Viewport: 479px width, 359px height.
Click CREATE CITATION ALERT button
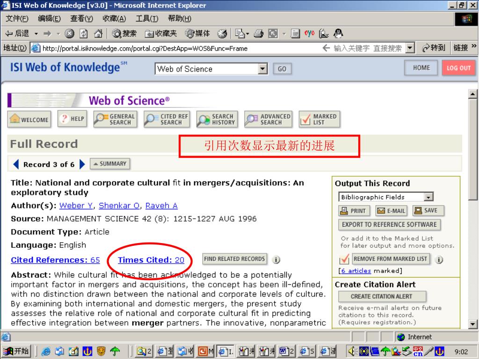(382, 296)
